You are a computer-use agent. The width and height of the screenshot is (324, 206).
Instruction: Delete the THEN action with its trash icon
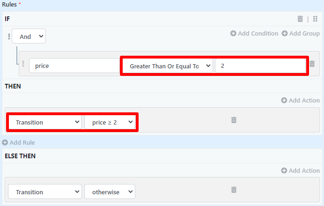pos(234,120)
